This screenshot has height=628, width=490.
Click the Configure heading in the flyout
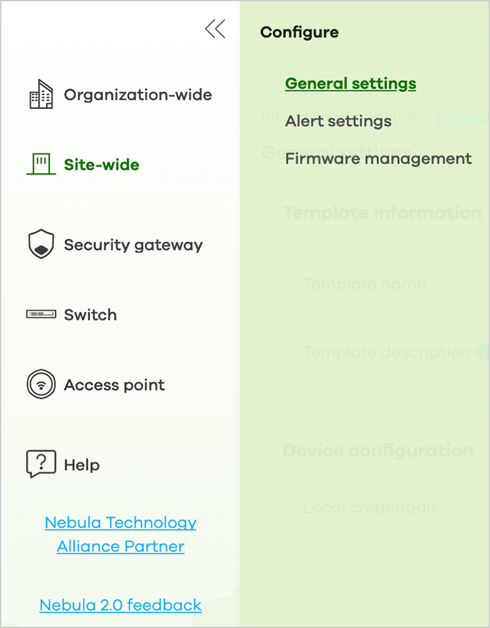(299, 33)
